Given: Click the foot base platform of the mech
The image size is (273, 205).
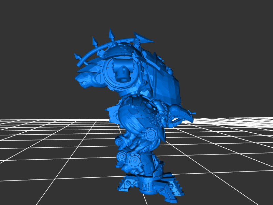Looking at the screenshot, I should tap(150, 186).
